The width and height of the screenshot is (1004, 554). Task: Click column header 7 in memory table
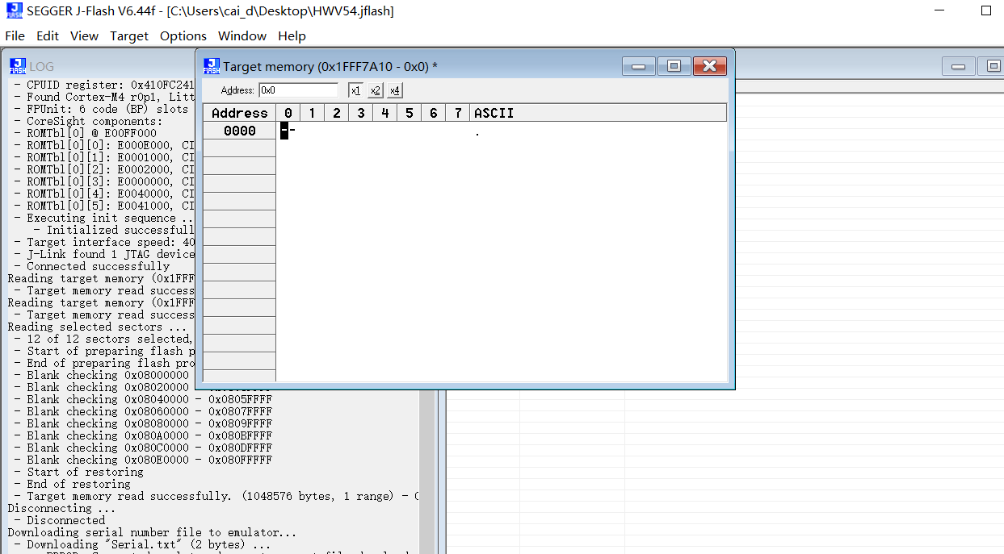click(x=457, y=113)
